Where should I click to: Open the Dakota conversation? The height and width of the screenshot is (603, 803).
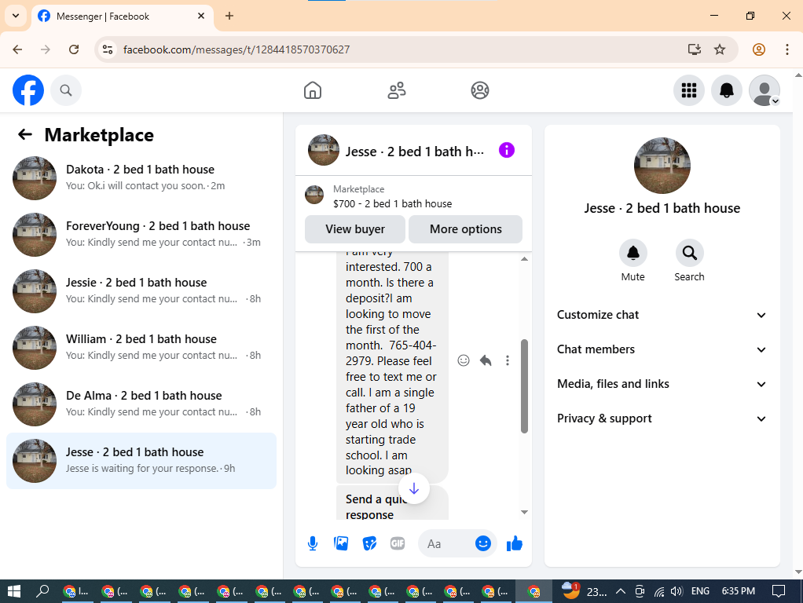(x=141, y=177)
